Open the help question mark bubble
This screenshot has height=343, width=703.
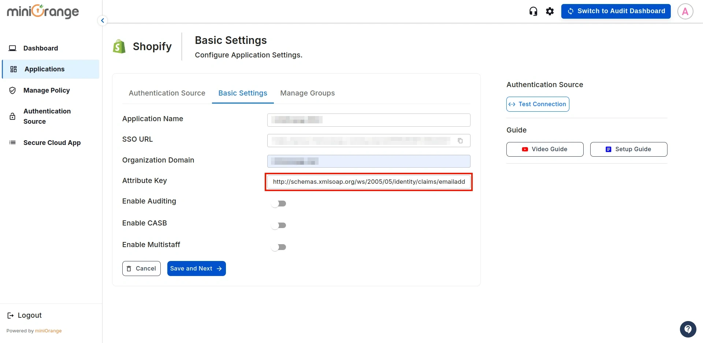[x=688, y=329]
